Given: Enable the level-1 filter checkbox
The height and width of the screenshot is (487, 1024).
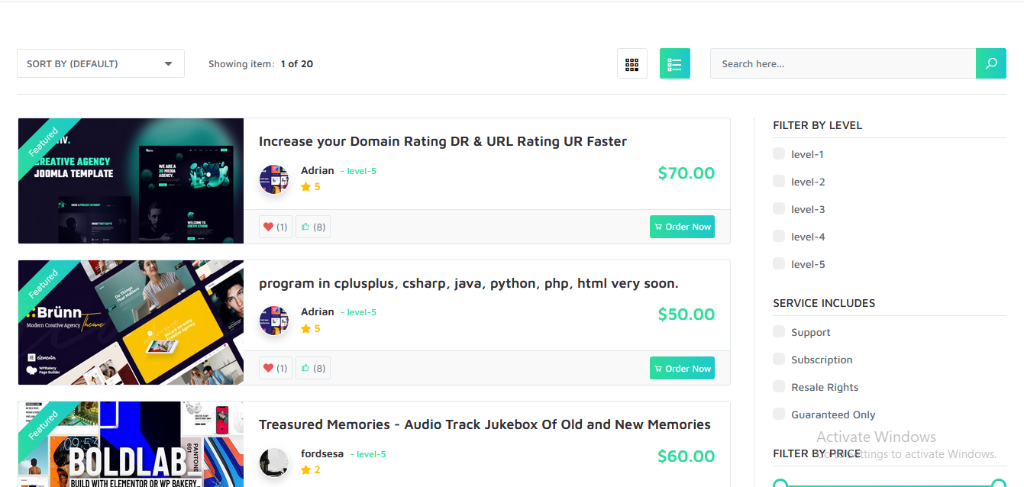Looking at the screenshot, I should coord(779,153).
